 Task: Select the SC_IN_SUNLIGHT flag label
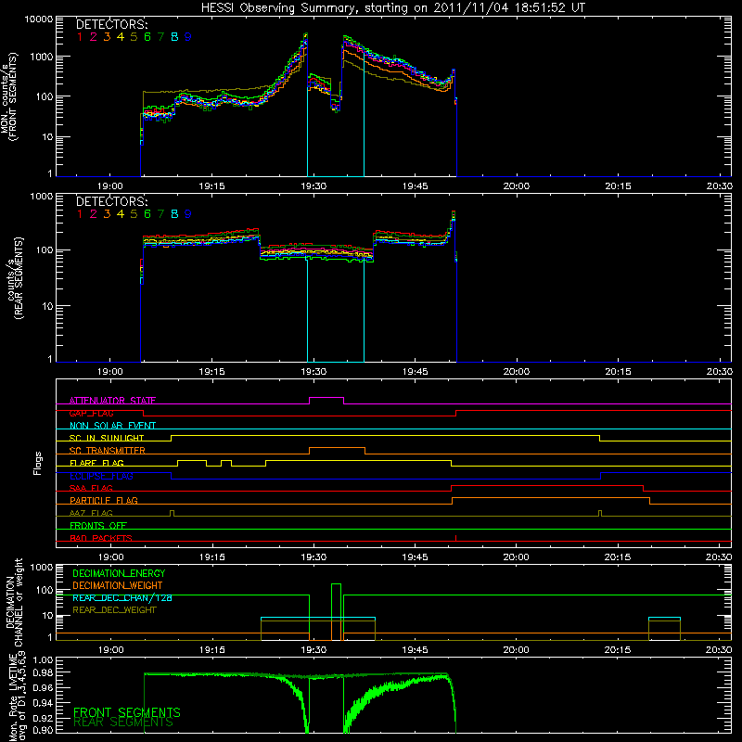(107, 438)
